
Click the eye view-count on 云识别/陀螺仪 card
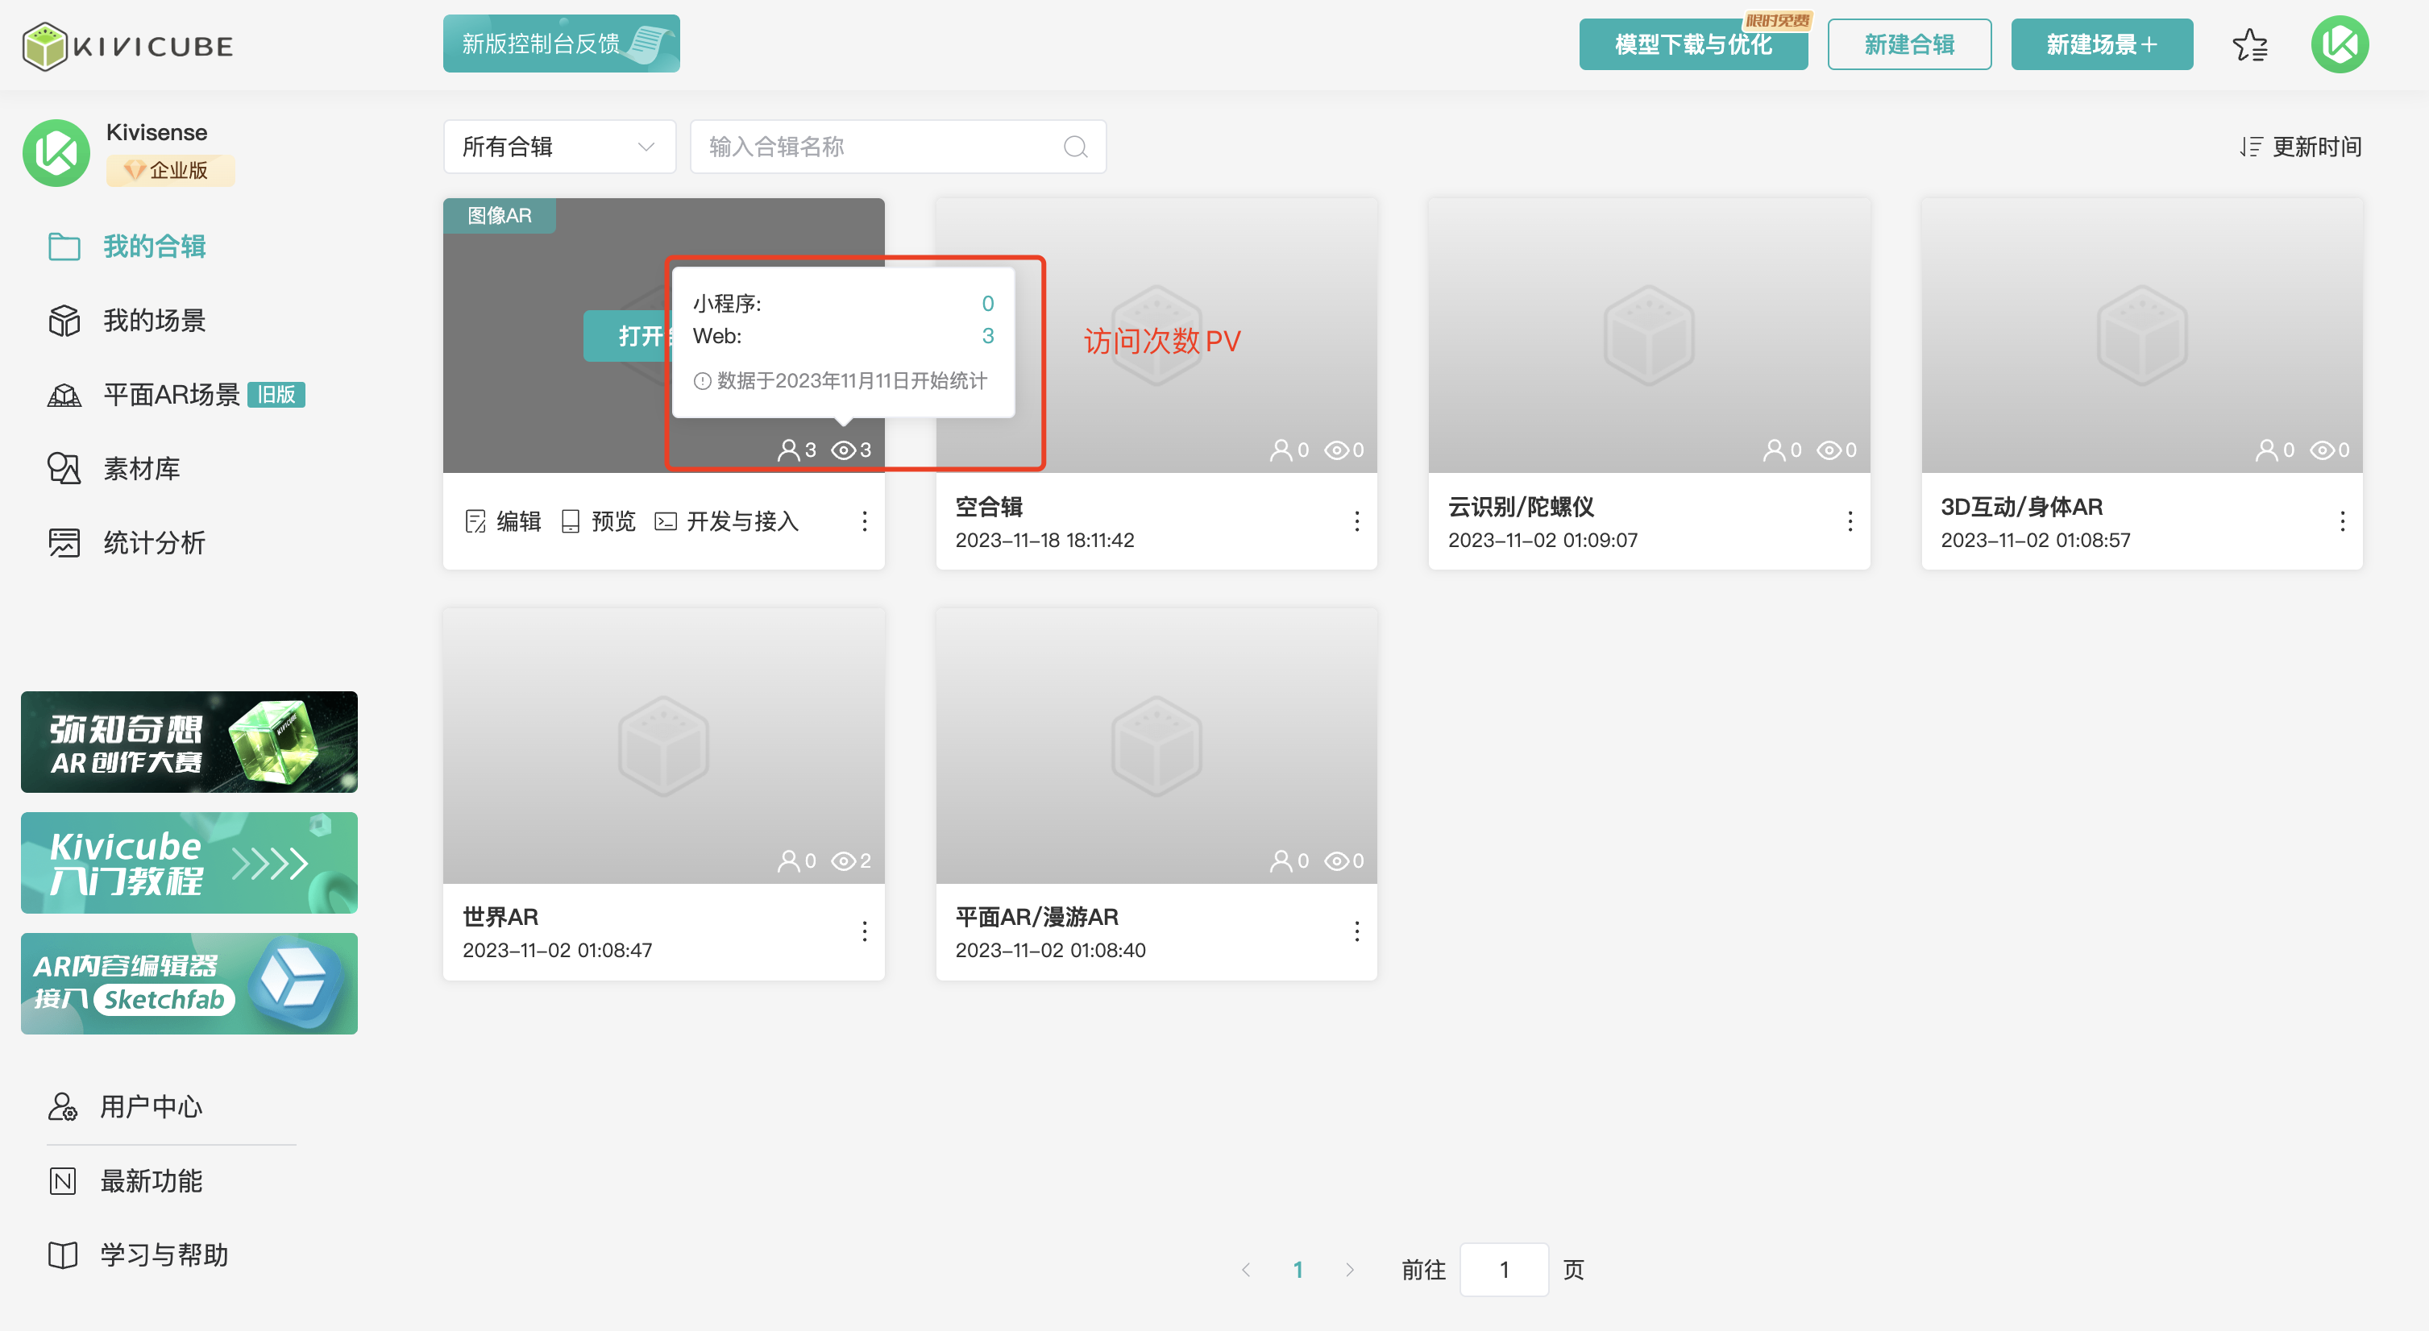(x=1829, y=450)
